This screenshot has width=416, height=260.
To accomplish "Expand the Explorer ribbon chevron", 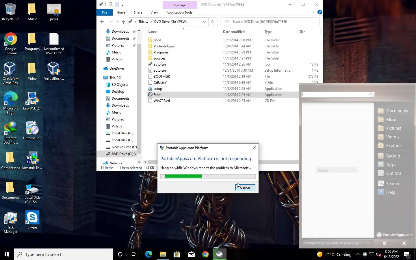I will pyautogui.click(x=313, y=12).
